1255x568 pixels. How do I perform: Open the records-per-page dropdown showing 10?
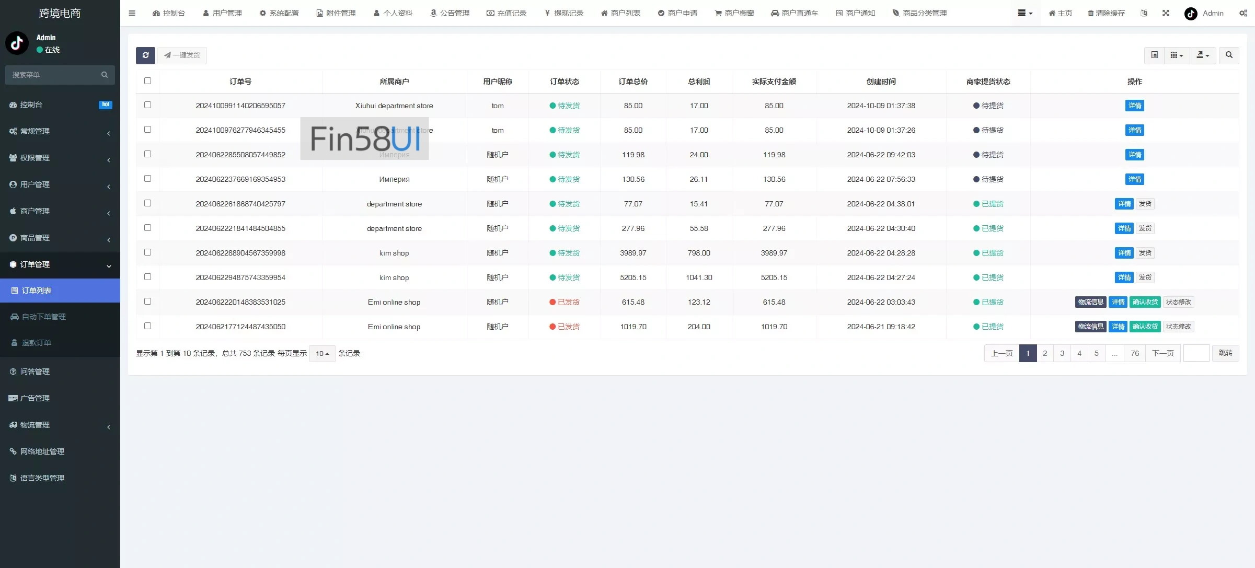(322, 354)
